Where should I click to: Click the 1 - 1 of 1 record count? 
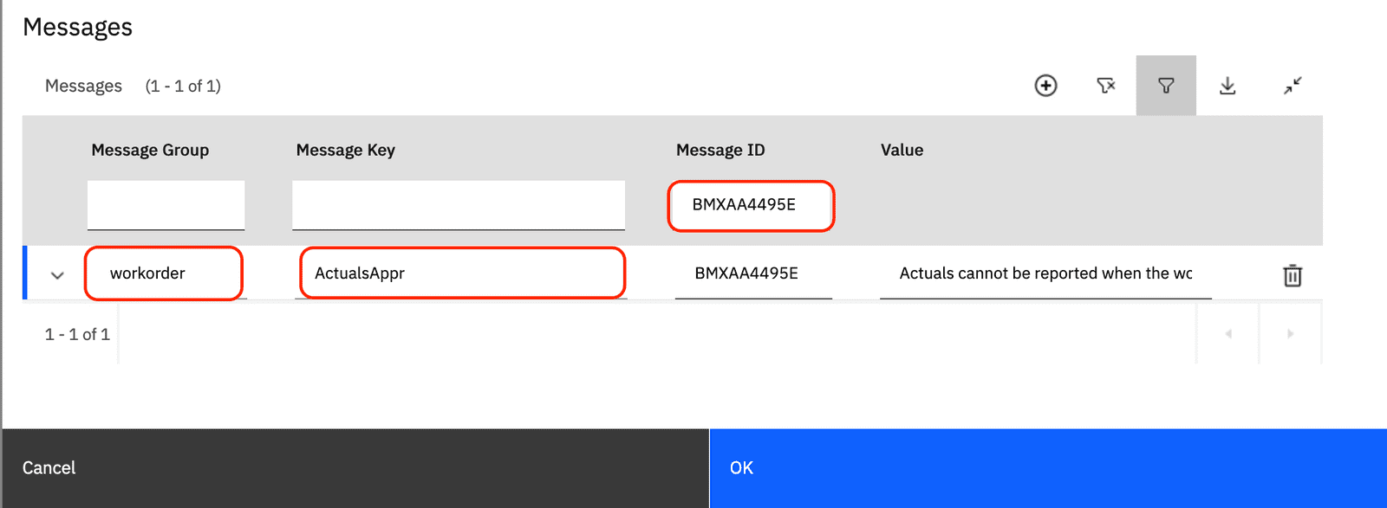click(76, 333)
